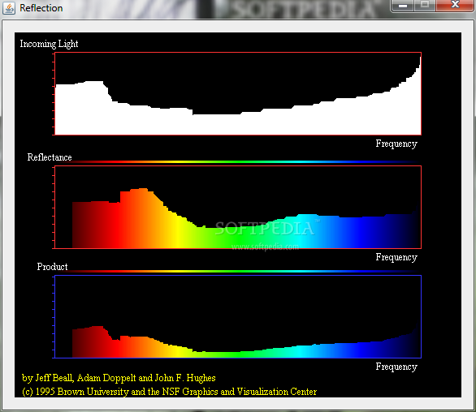This screenshot has height=412, width=476.
Task: Click the Java icon in the title bar
Action: [9, 8]
